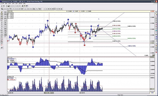Click the oscillator panel title label
Screen dimensions: 158x96
[x=10, y=57]
